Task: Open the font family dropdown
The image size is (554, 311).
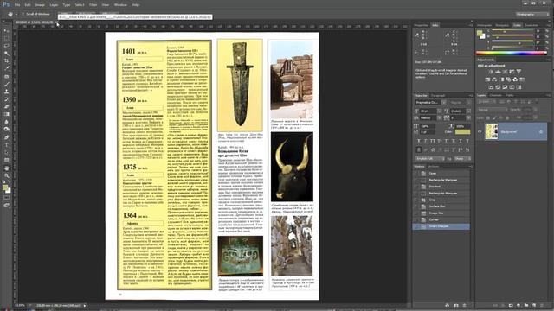Action: [444, 102]
